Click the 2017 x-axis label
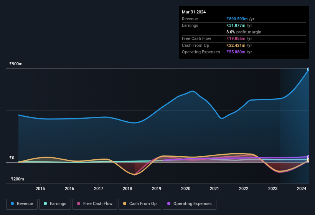 [99, 189]
